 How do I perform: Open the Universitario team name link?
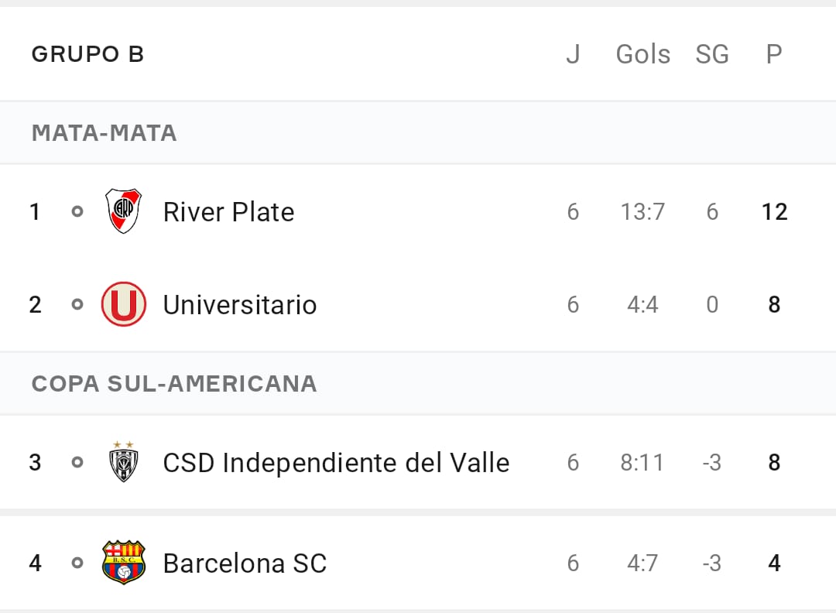240,304
